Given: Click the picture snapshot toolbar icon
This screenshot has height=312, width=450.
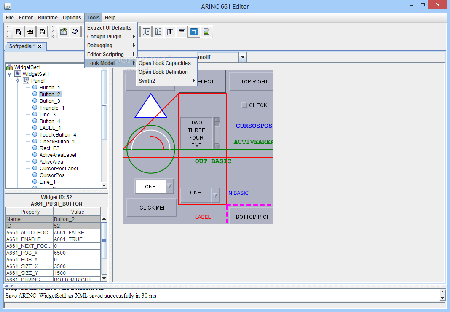Looking at the screenshot, I should coord(206,32).
